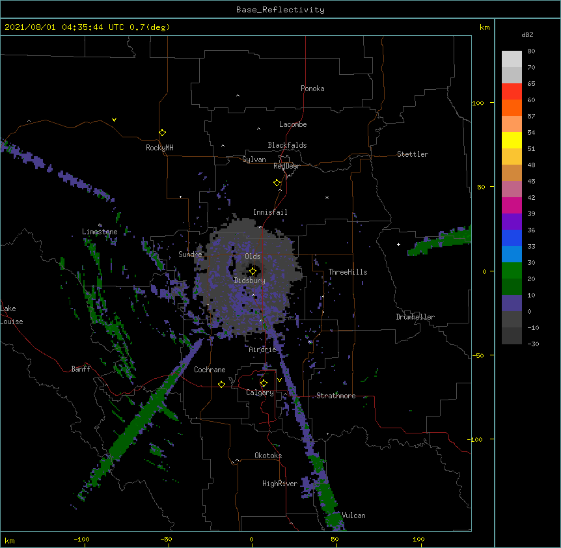Click the yellow V marker northwest of RockyMH
561x548 pixels.
[x=114, y=120]
